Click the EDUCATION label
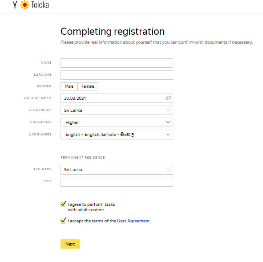This screenshot has height=262, width=263. point(41,122)
